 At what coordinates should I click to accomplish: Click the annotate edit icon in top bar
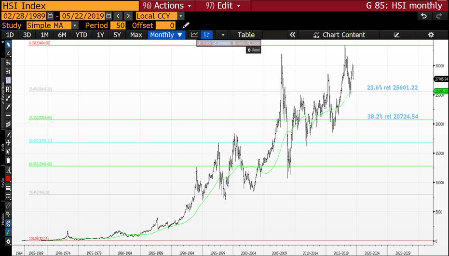pos(396,35)
